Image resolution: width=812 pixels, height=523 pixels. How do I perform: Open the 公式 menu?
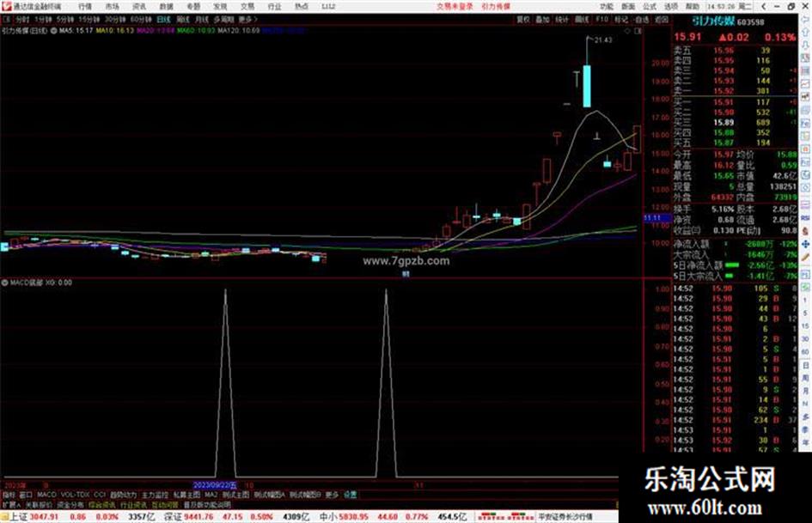pyautogui.click(x=650, y=6)
